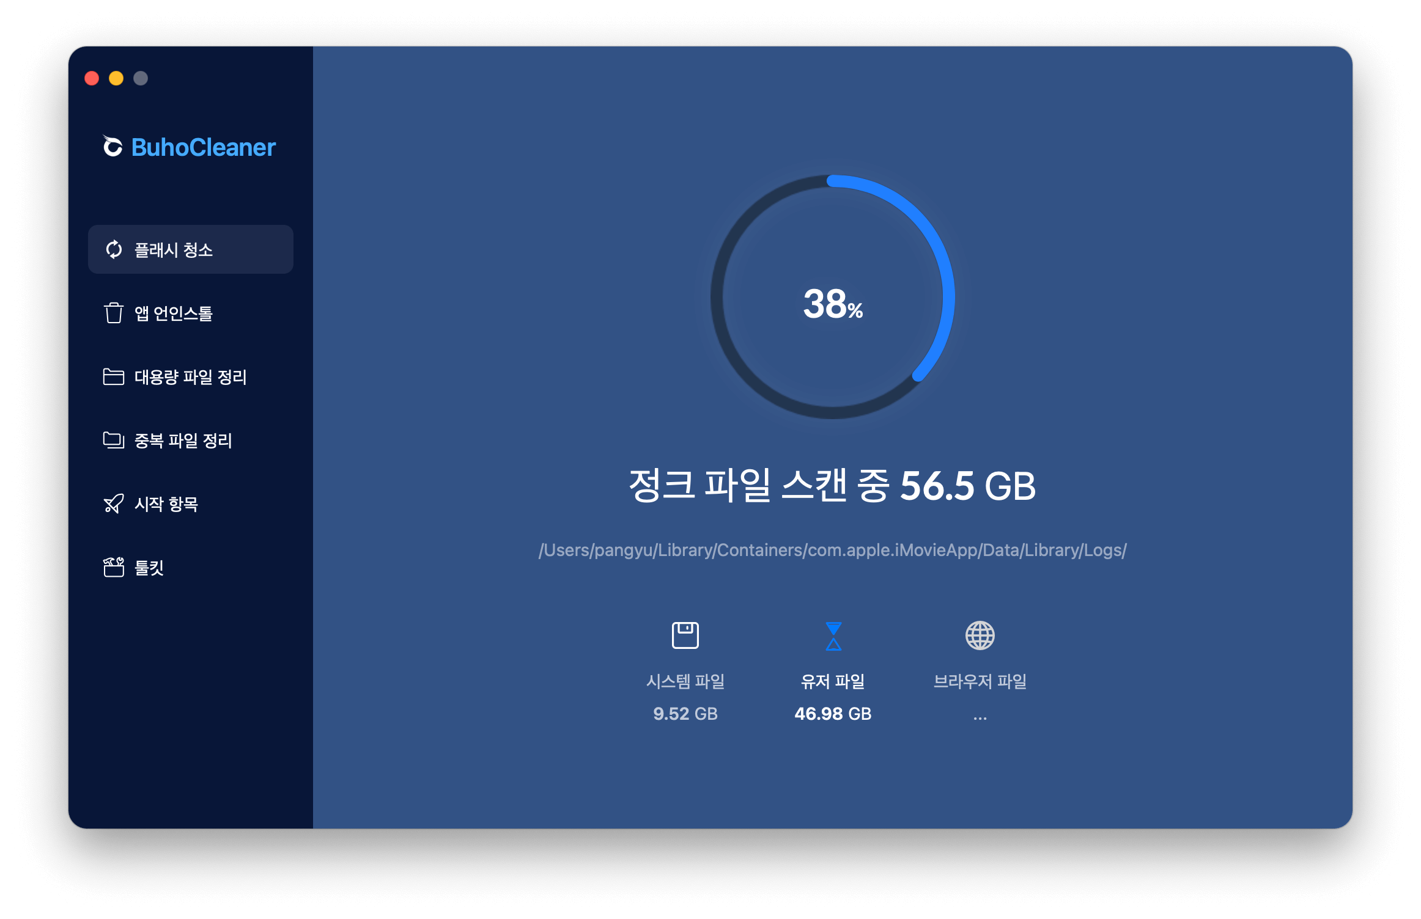1421x919 pixels.
Task: Click the browser files globe icon
Action: click(980, 635)
